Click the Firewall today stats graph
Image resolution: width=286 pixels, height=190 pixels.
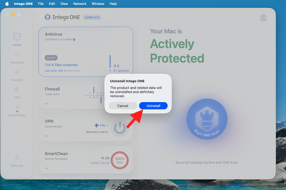[x=95, y=95]
